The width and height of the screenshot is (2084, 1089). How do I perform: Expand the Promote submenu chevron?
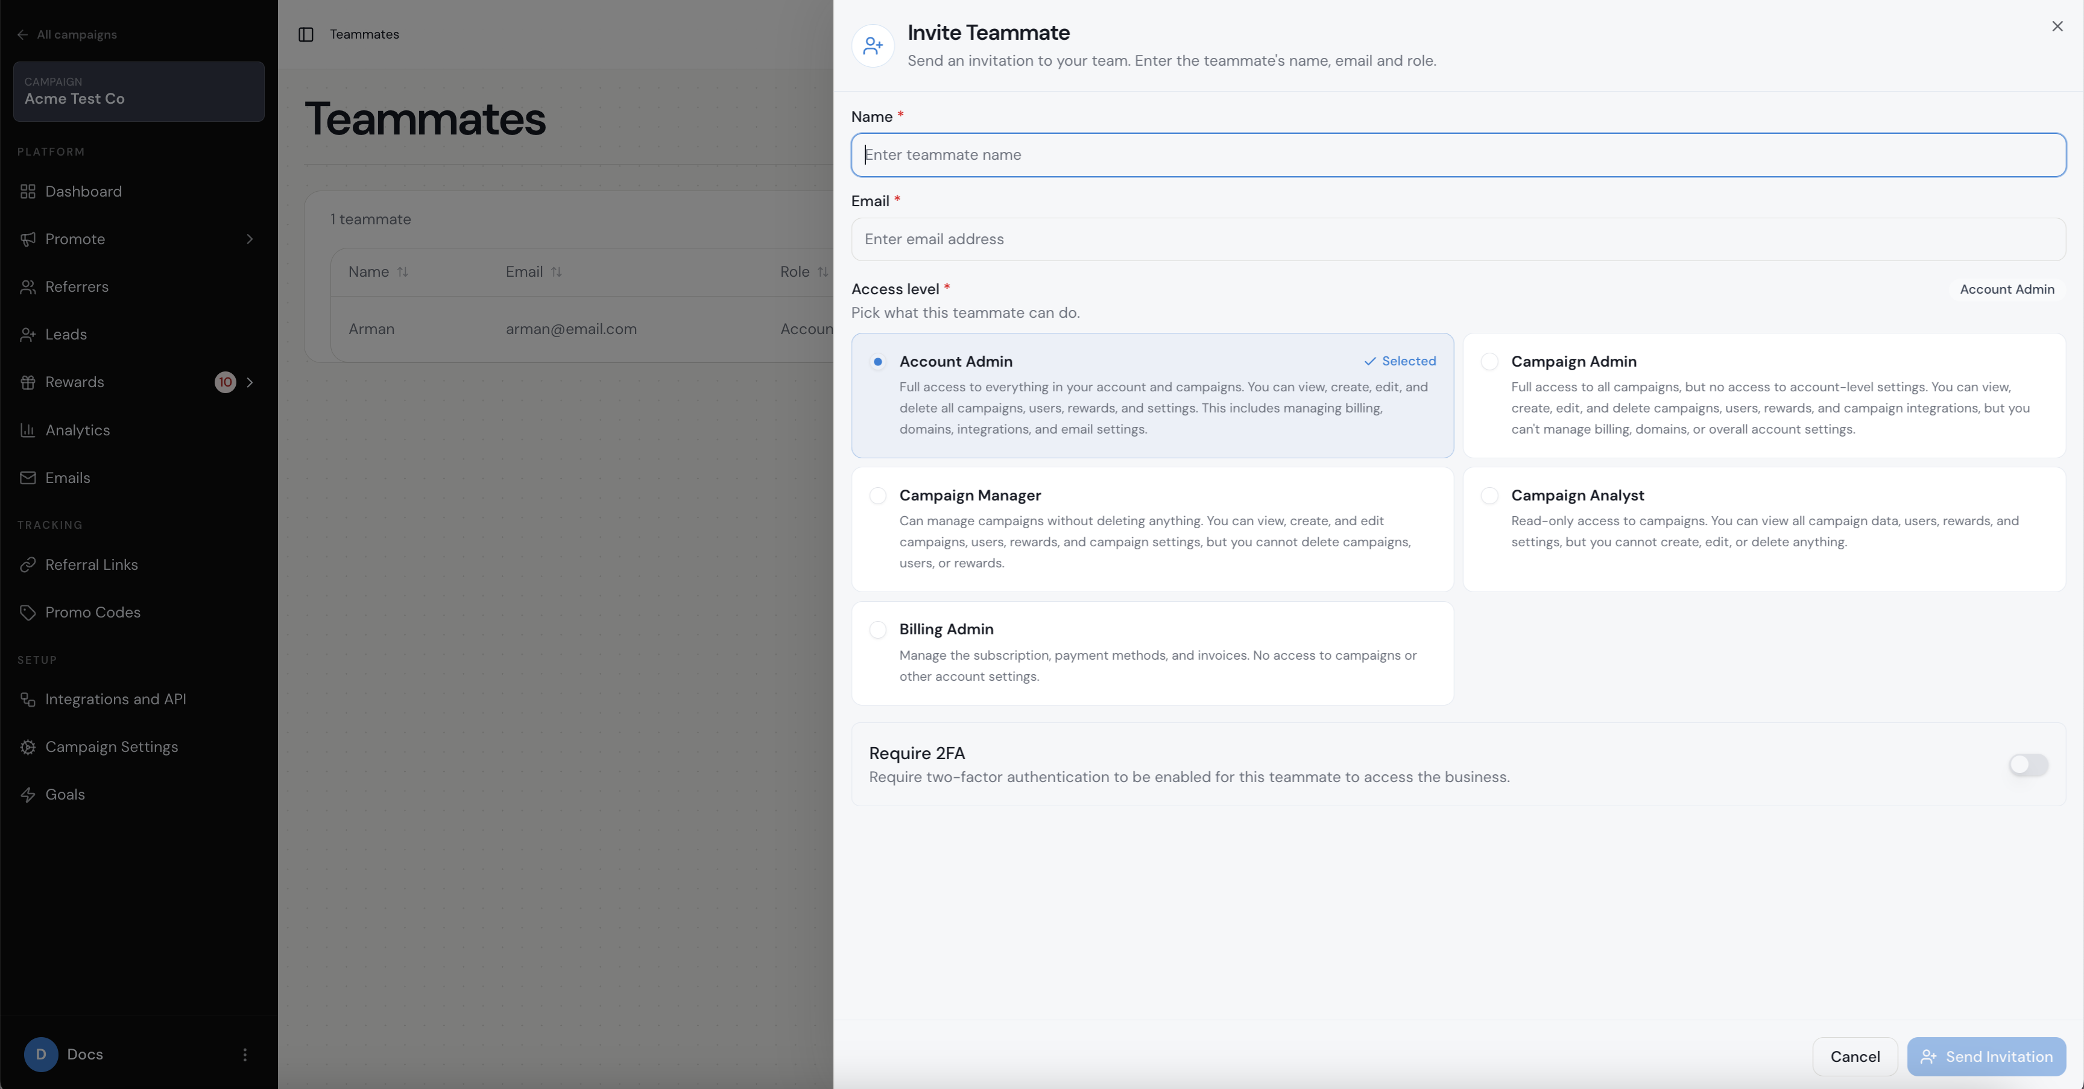tap(250, 239)
